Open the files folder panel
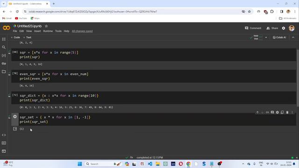The width and height of the screenshot is (299, 168). click(x=4, y=71)
